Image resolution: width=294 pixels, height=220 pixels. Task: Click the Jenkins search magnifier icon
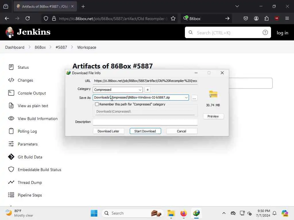(x=191, y=33)
